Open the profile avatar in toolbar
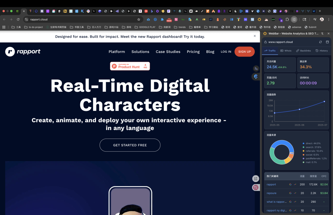 (322, 19)
